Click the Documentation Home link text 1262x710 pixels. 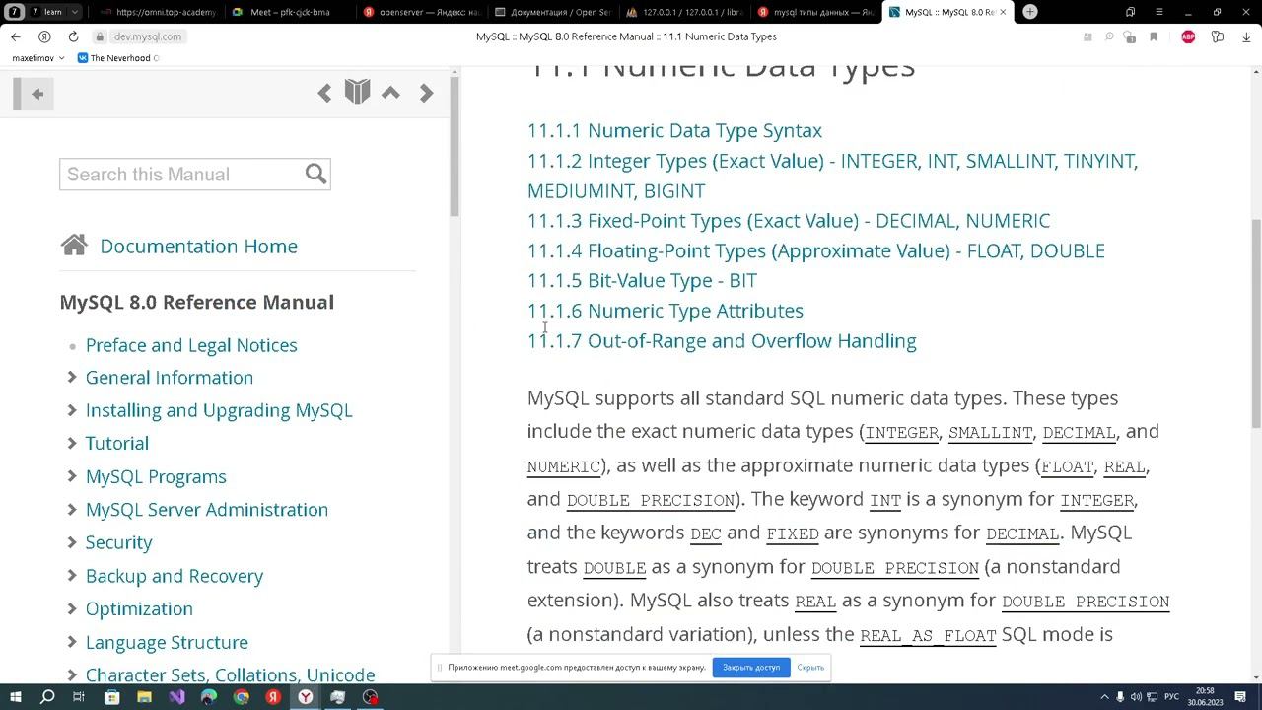click(198, 246)
